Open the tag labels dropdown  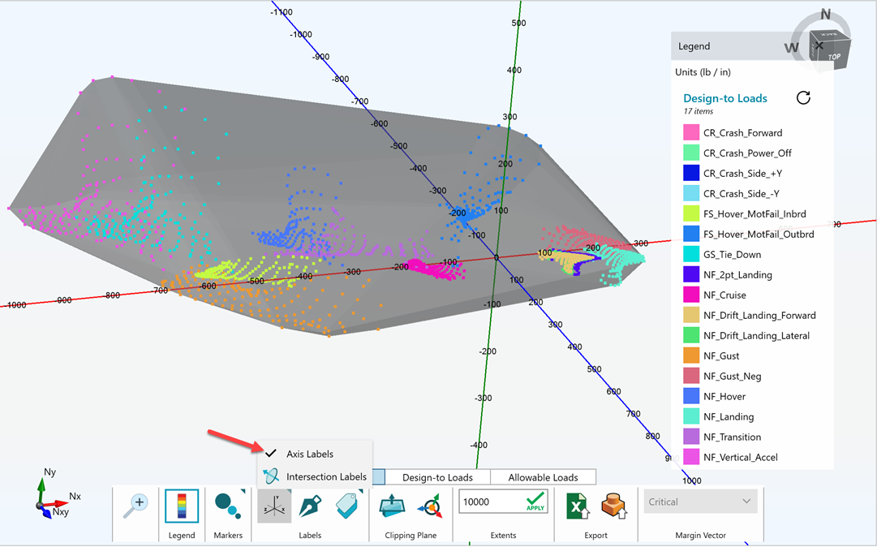pos(348,506)
